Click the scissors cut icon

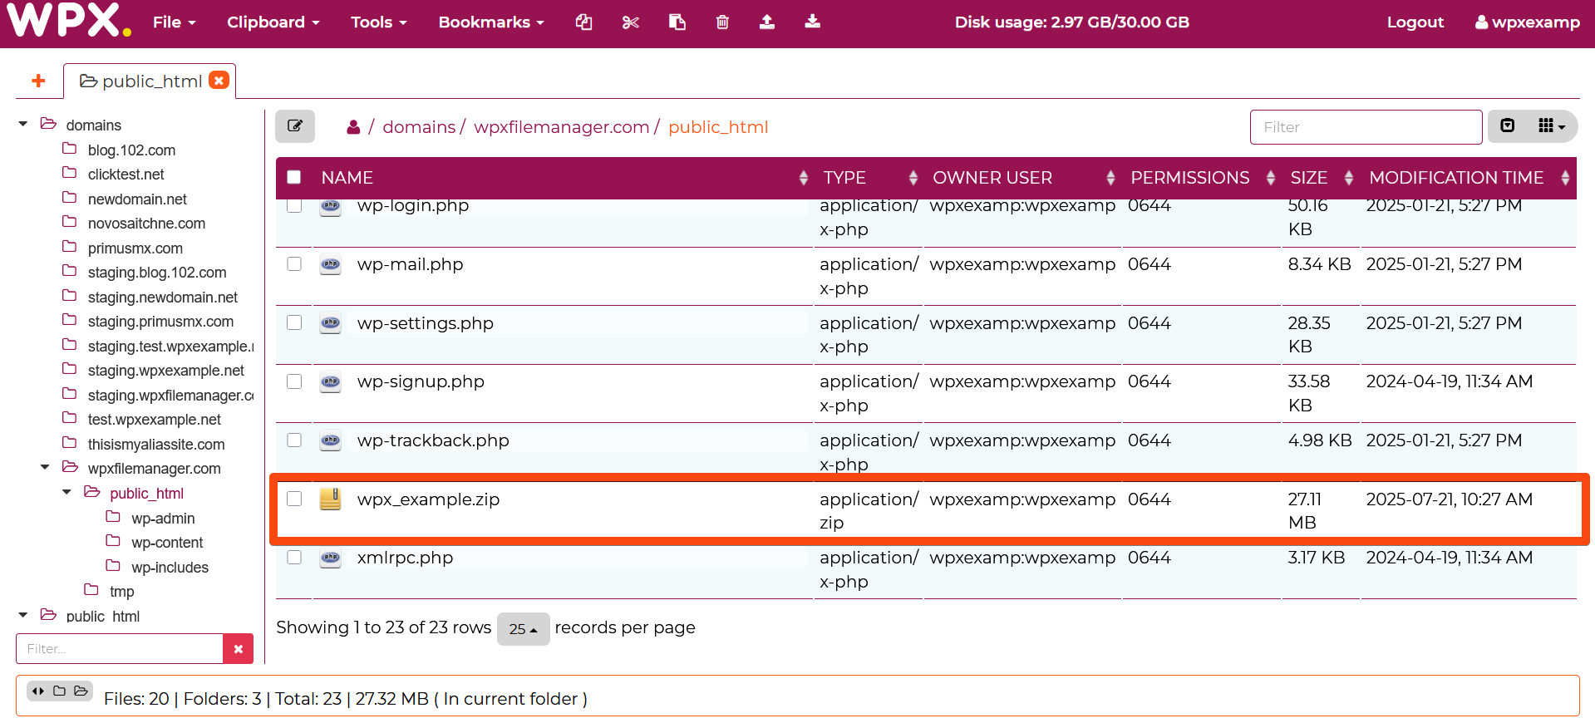coord(631,22)
